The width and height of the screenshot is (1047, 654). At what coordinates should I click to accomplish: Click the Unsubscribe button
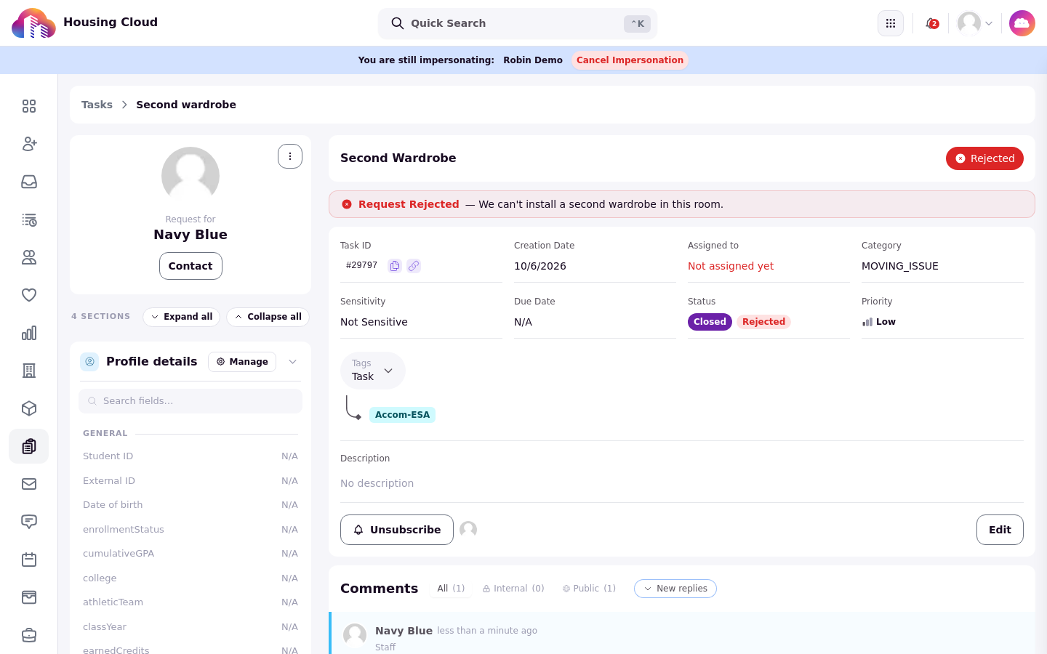coord(397,530)
